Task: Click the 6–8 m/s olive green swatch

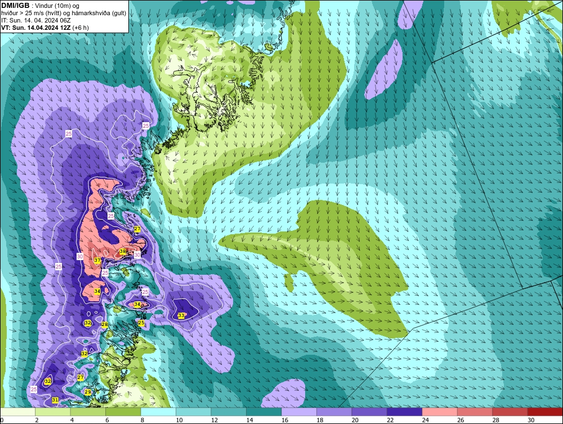Action: pos(123,412)
